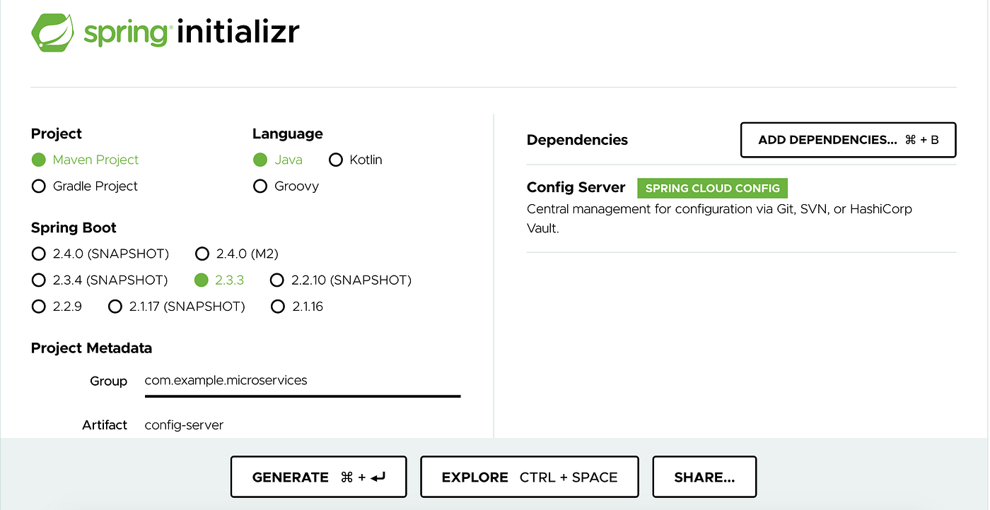Open the ADD DEPENDENCIES dialog

pyautogui.click(x=847, y=140)
